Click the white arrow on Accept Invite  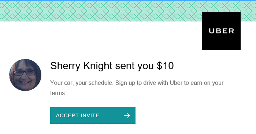127,115
